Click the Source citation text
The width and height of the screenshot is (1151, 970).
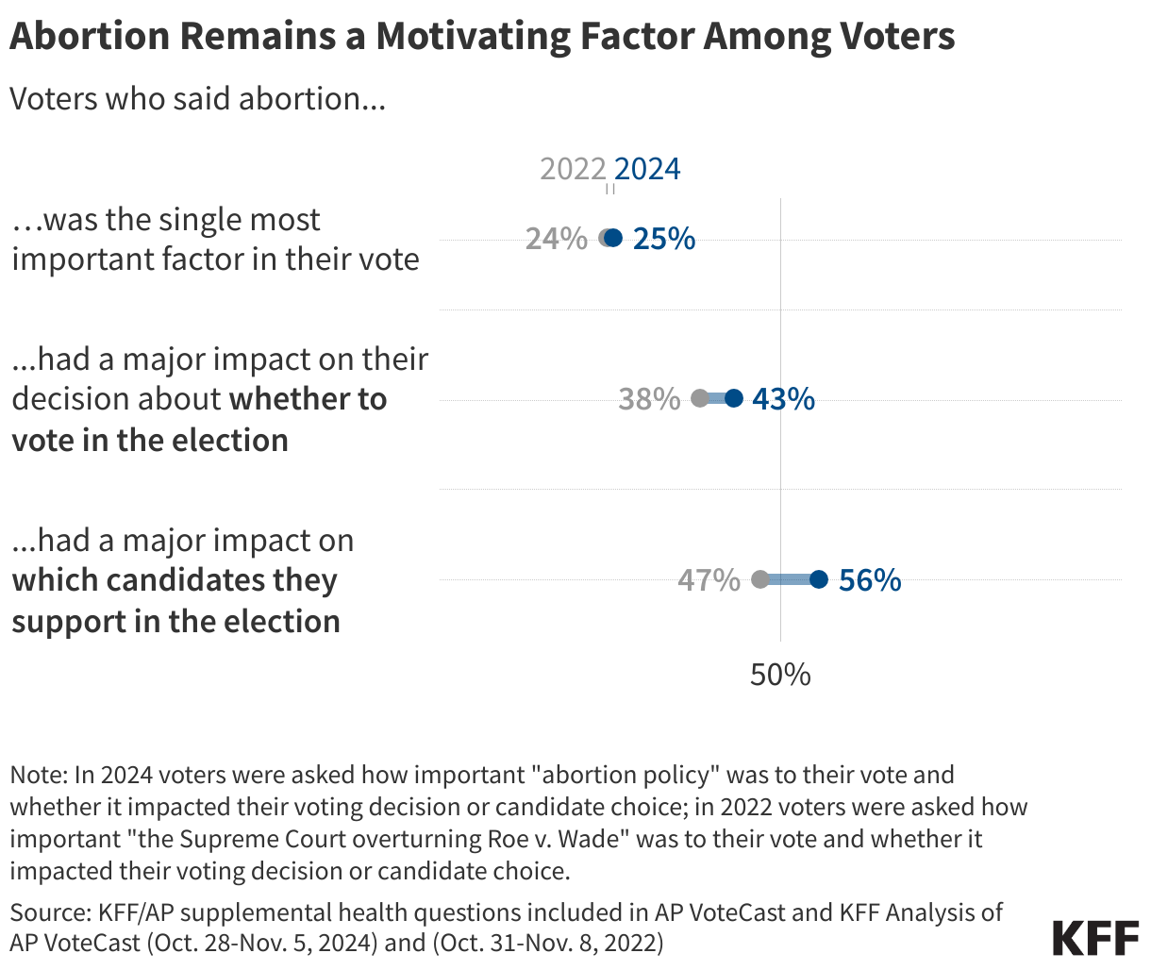coord(507,927)
